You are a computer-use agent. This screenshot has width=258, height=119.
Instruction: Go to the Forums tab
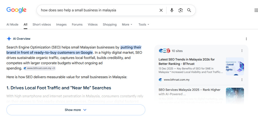click(x=77, y=25)
